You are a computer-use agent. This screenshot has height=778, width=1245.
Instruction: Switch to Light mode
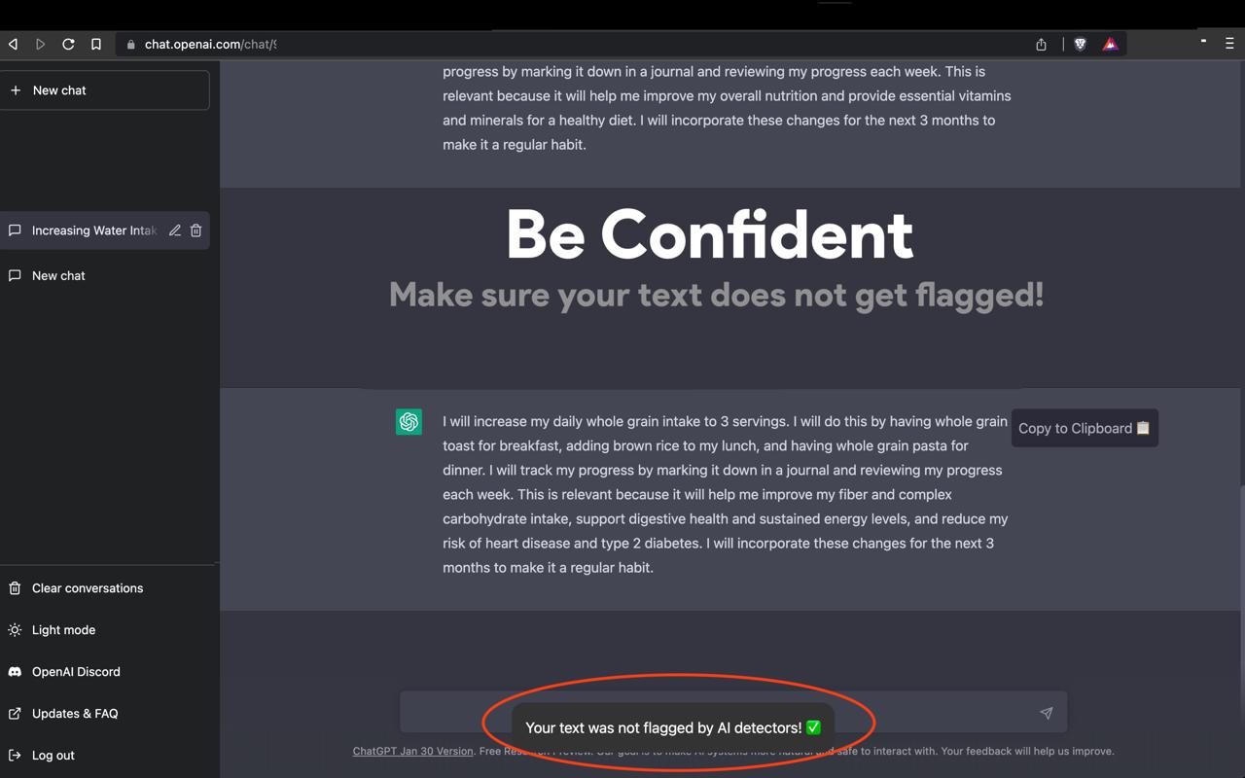63,630
